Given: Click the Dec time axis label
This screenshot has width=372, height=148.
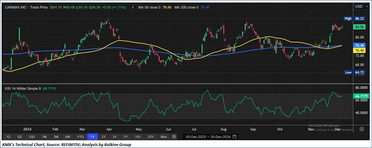Looking at the screenshot, I should [338, 130].
